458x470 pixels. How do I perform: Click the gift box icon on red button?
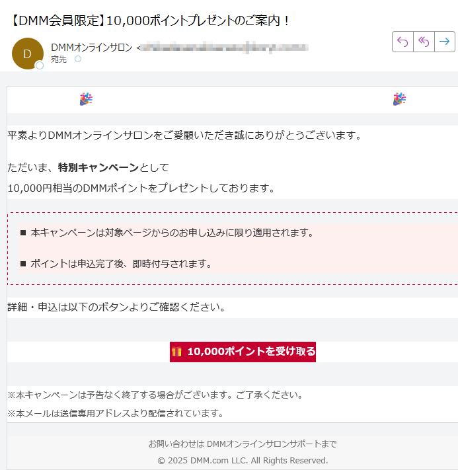coord(177,352)
